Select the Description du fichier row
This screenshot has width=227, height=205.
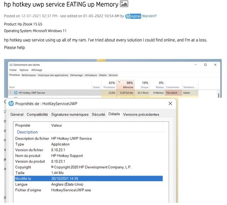[x=89, y=138]
